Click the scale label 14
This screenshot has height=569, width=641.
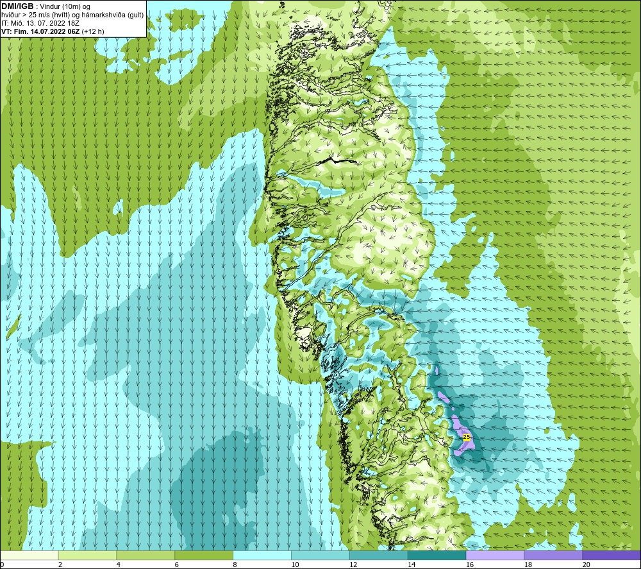pyautogui.click(x=412, y=565)
